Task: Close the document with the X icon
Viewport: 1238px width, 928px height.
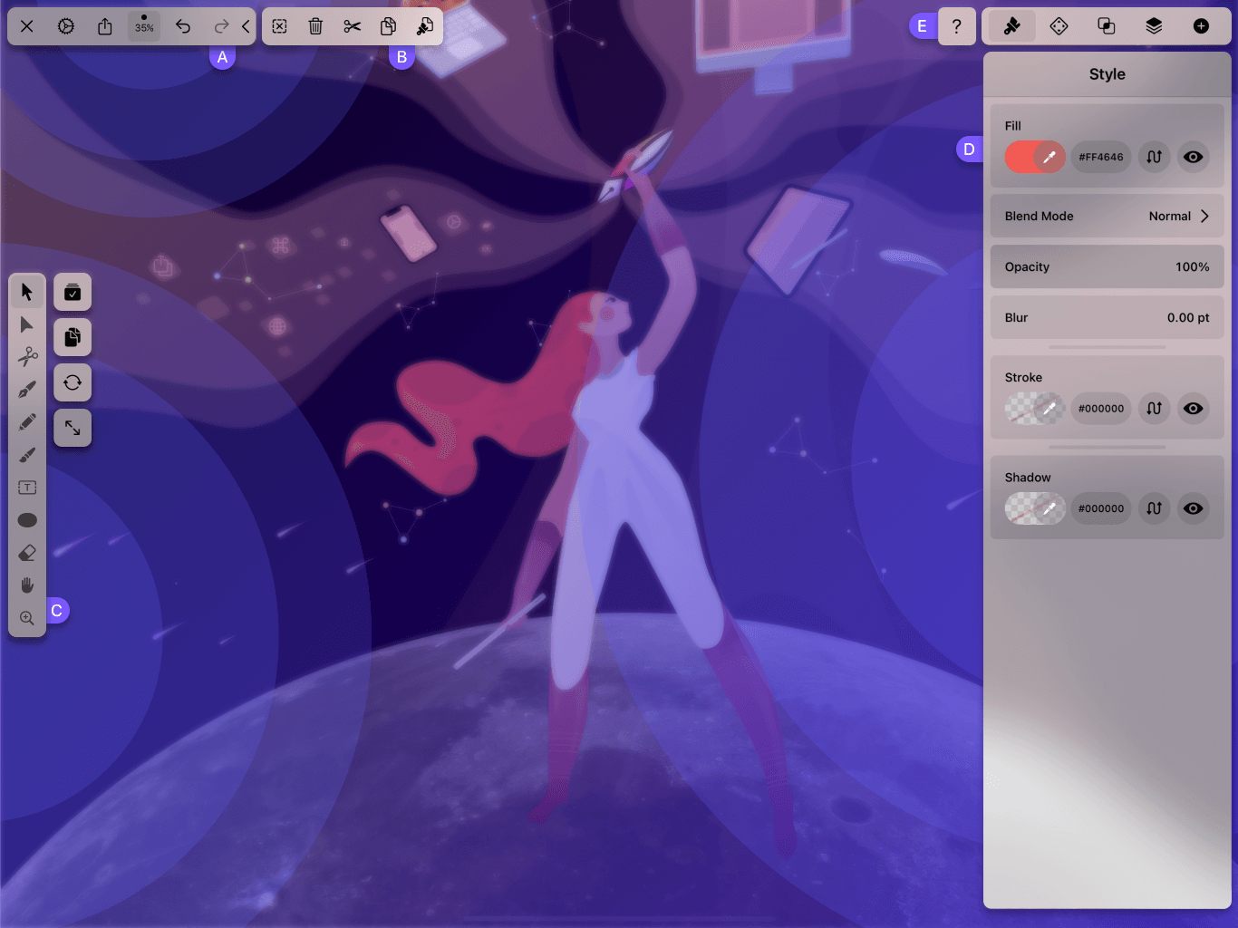Action: point(27,26)
